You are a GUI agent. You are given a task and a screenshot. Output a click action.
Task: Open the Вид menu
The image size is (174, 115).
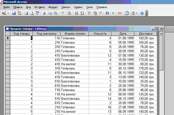pos(28,7)
